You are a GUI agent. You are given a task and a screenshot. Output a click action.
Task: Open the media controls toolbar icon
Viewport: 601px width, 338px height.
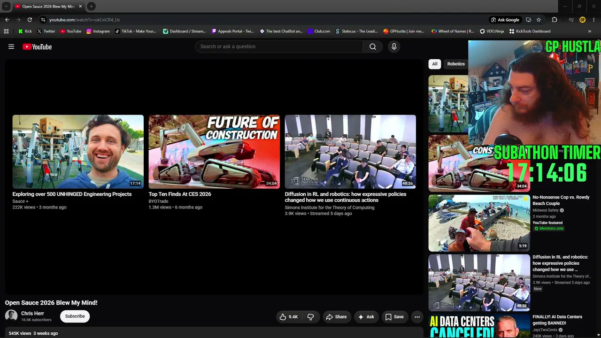[x=571, y=20]
